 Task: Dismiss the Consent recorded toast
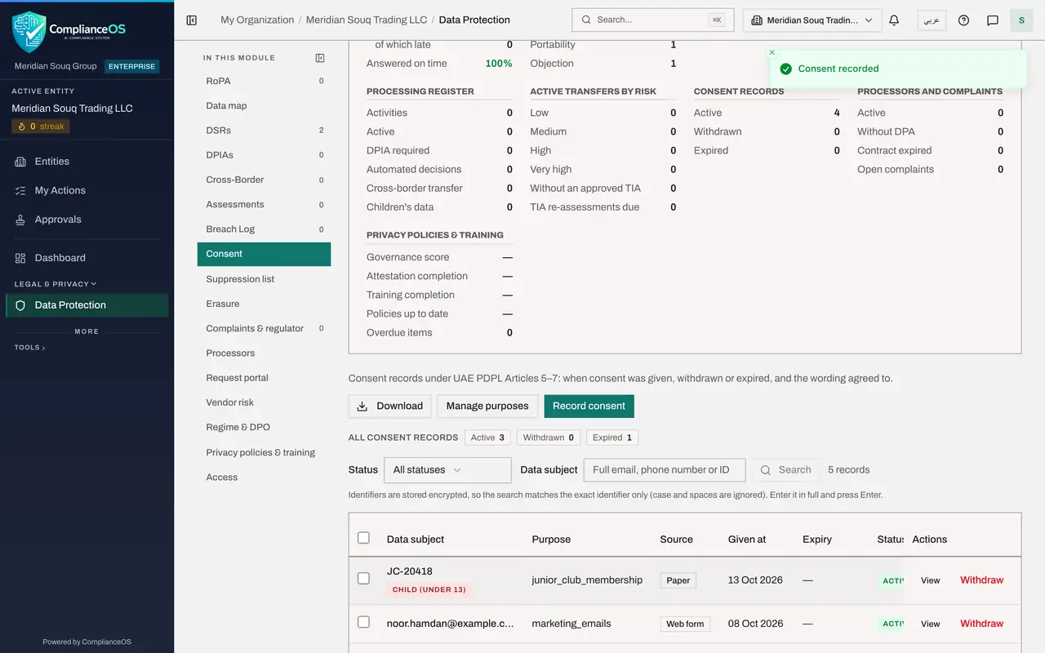(x=772, y=52)
